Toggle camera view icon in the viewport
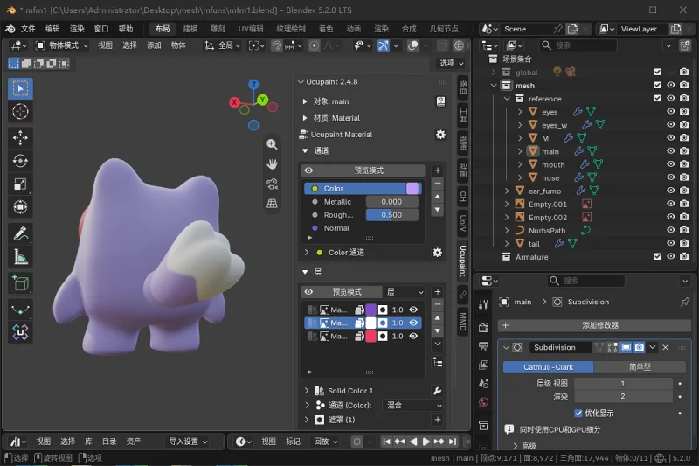Screen dimensions: 699x466 272,184
